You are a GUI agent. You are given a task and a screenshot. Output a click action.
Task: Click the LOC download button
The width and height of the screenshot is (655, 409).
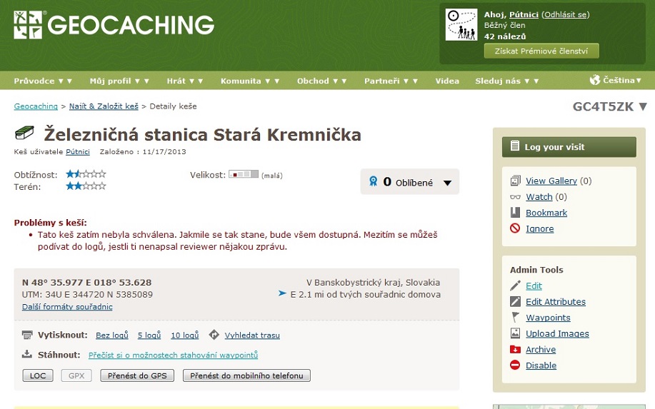38,375
